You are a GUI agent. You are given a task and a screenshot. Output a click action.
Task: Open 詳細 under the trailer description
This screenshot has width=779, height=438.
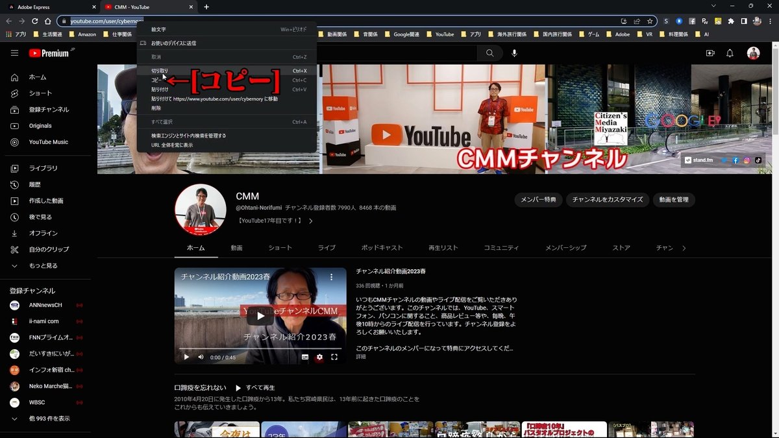(x=361, y=357)
